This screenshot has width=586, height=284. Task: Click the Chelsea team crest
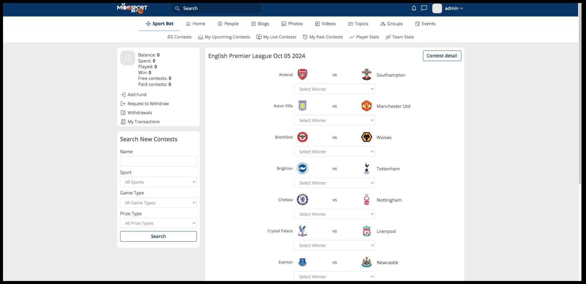(302, 200)
